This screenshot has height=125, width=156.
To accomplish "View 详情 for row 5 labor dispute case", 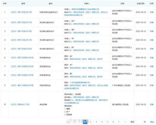I will [x=152, y=49].
